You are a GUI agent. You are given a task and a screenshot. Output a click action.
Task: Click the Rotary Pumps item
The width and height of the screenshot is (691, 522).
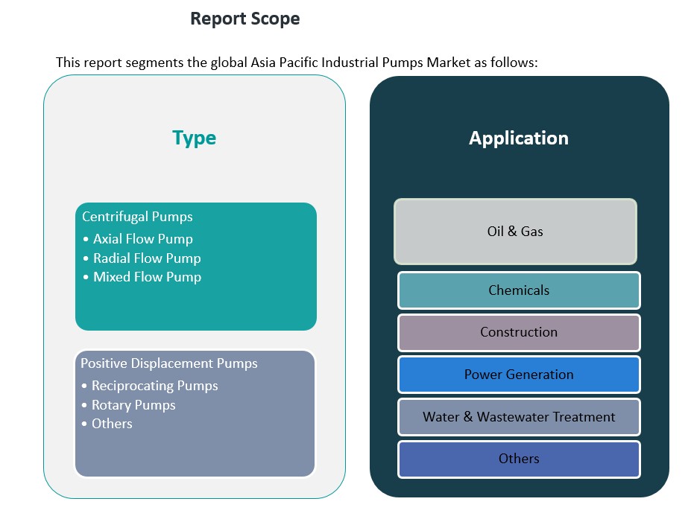(x=133, y=405)
